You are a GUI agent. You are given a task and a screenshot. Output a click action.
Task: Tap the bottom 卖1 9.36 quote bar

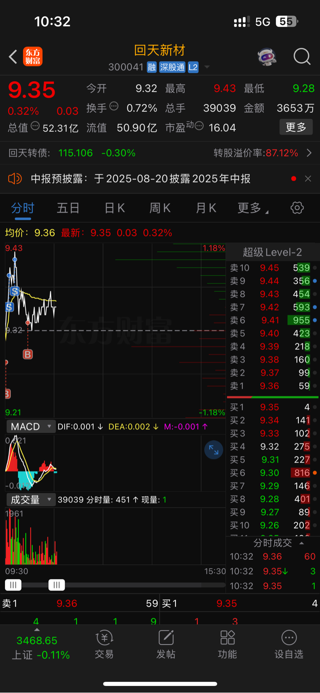pyautogui.click(x=80, y=603)
